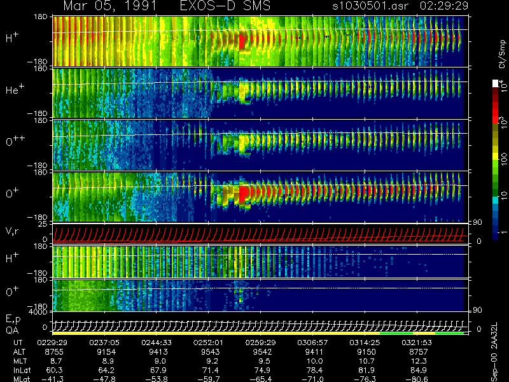Click the date 'Mar 05, 1991' in title
Screen dimensions: 509x382
(x=110, y=6)
